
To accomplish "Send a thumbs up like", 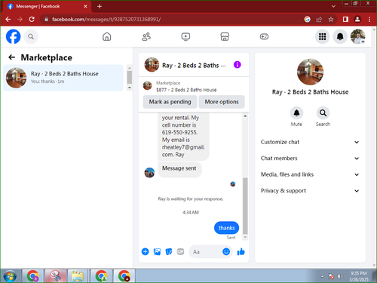I will click(241, 251).
